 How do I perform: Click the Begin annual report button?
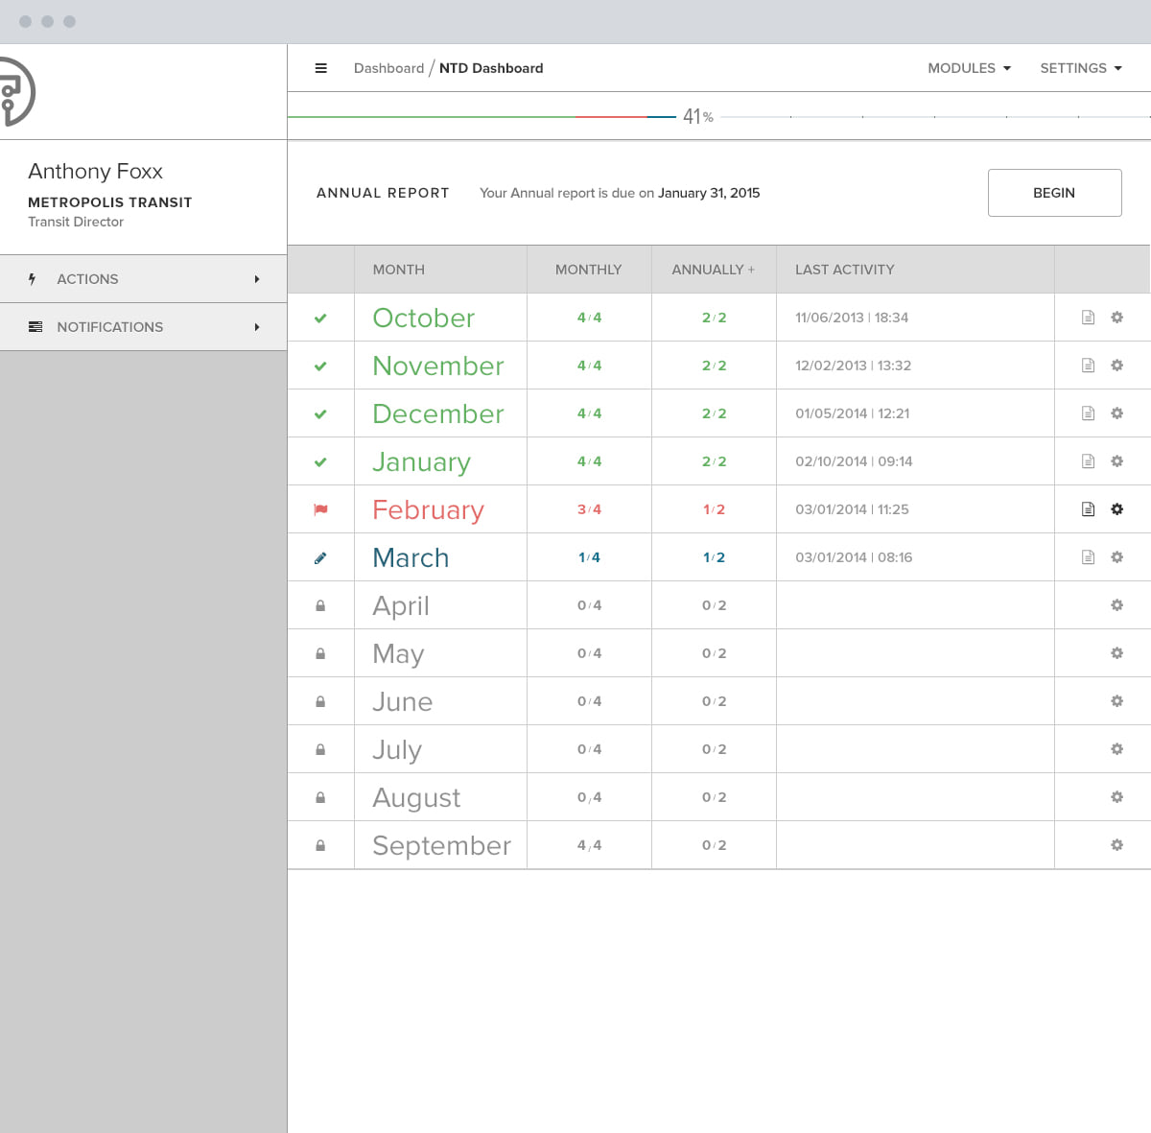tap(1054, 193)
